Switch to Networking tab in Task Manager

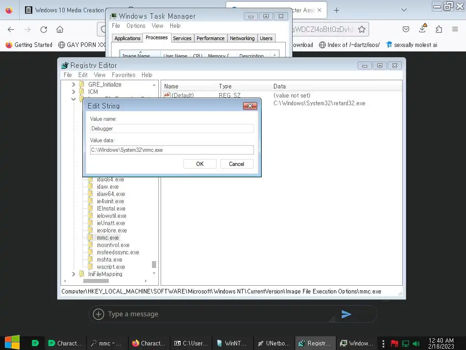click(x=242, y=38)
